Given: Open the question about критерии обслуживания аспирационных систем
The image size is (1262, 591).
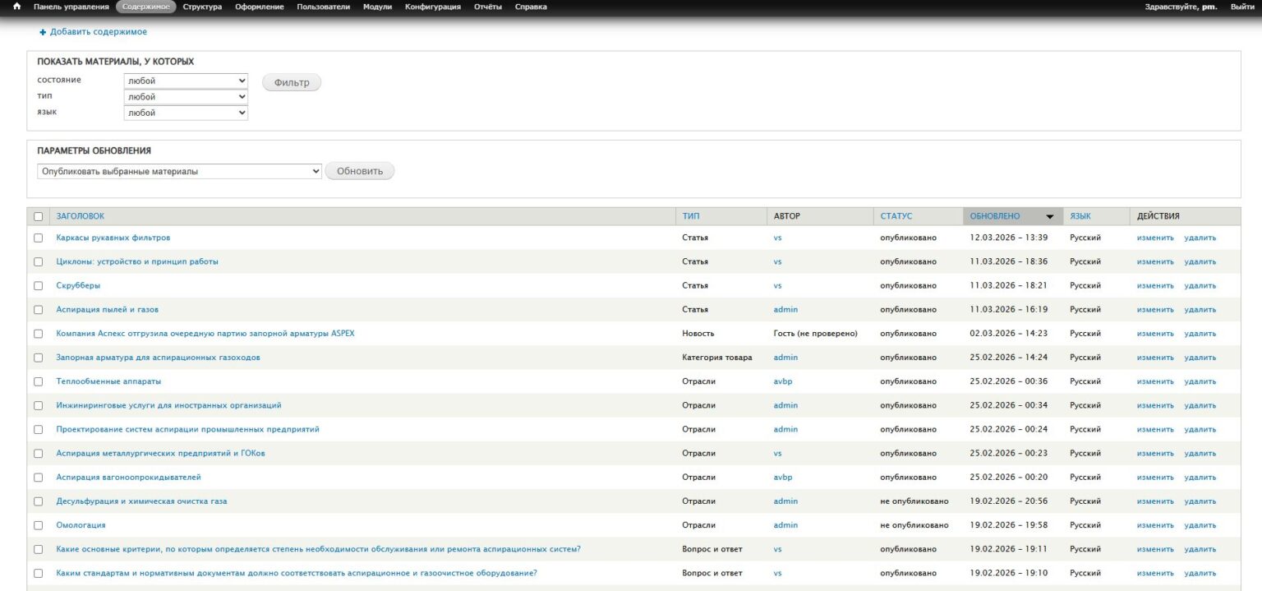Looking at the screenshot, I should (318, 549).
